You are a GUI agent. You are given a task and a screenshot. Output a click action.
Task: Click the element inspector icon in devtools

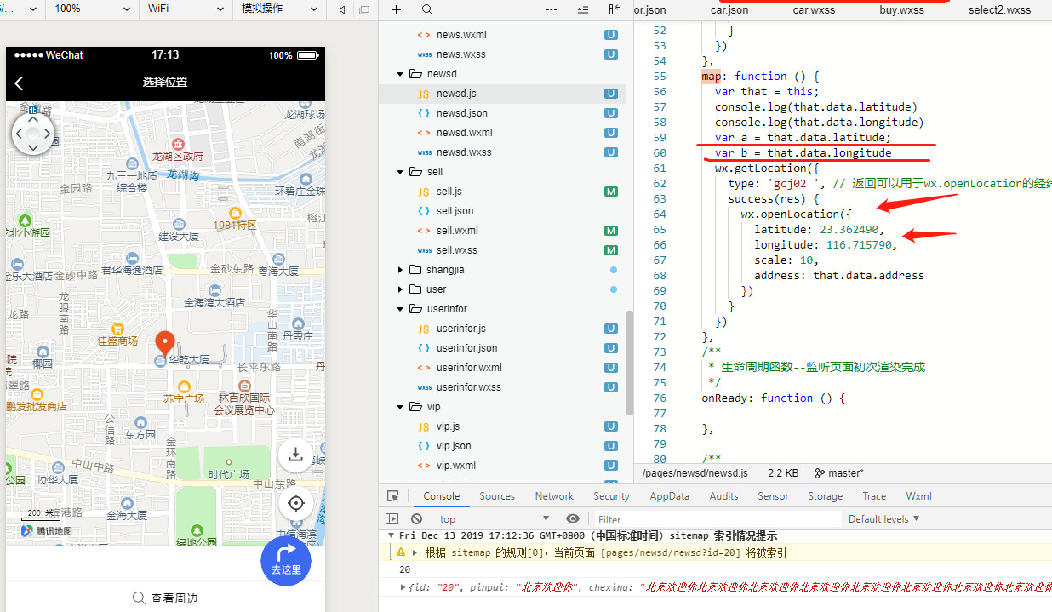[x=392, y=496]
